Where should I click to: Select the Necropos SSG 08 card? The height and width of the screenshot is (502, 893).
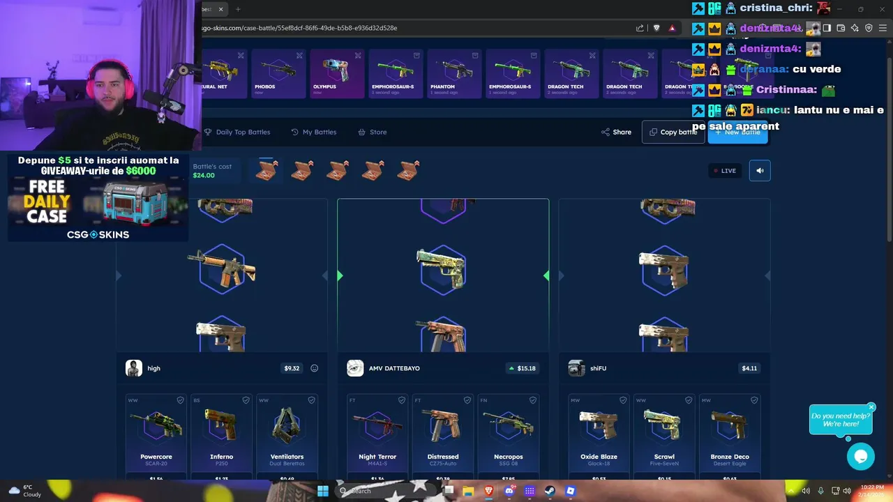pos(509,437)
